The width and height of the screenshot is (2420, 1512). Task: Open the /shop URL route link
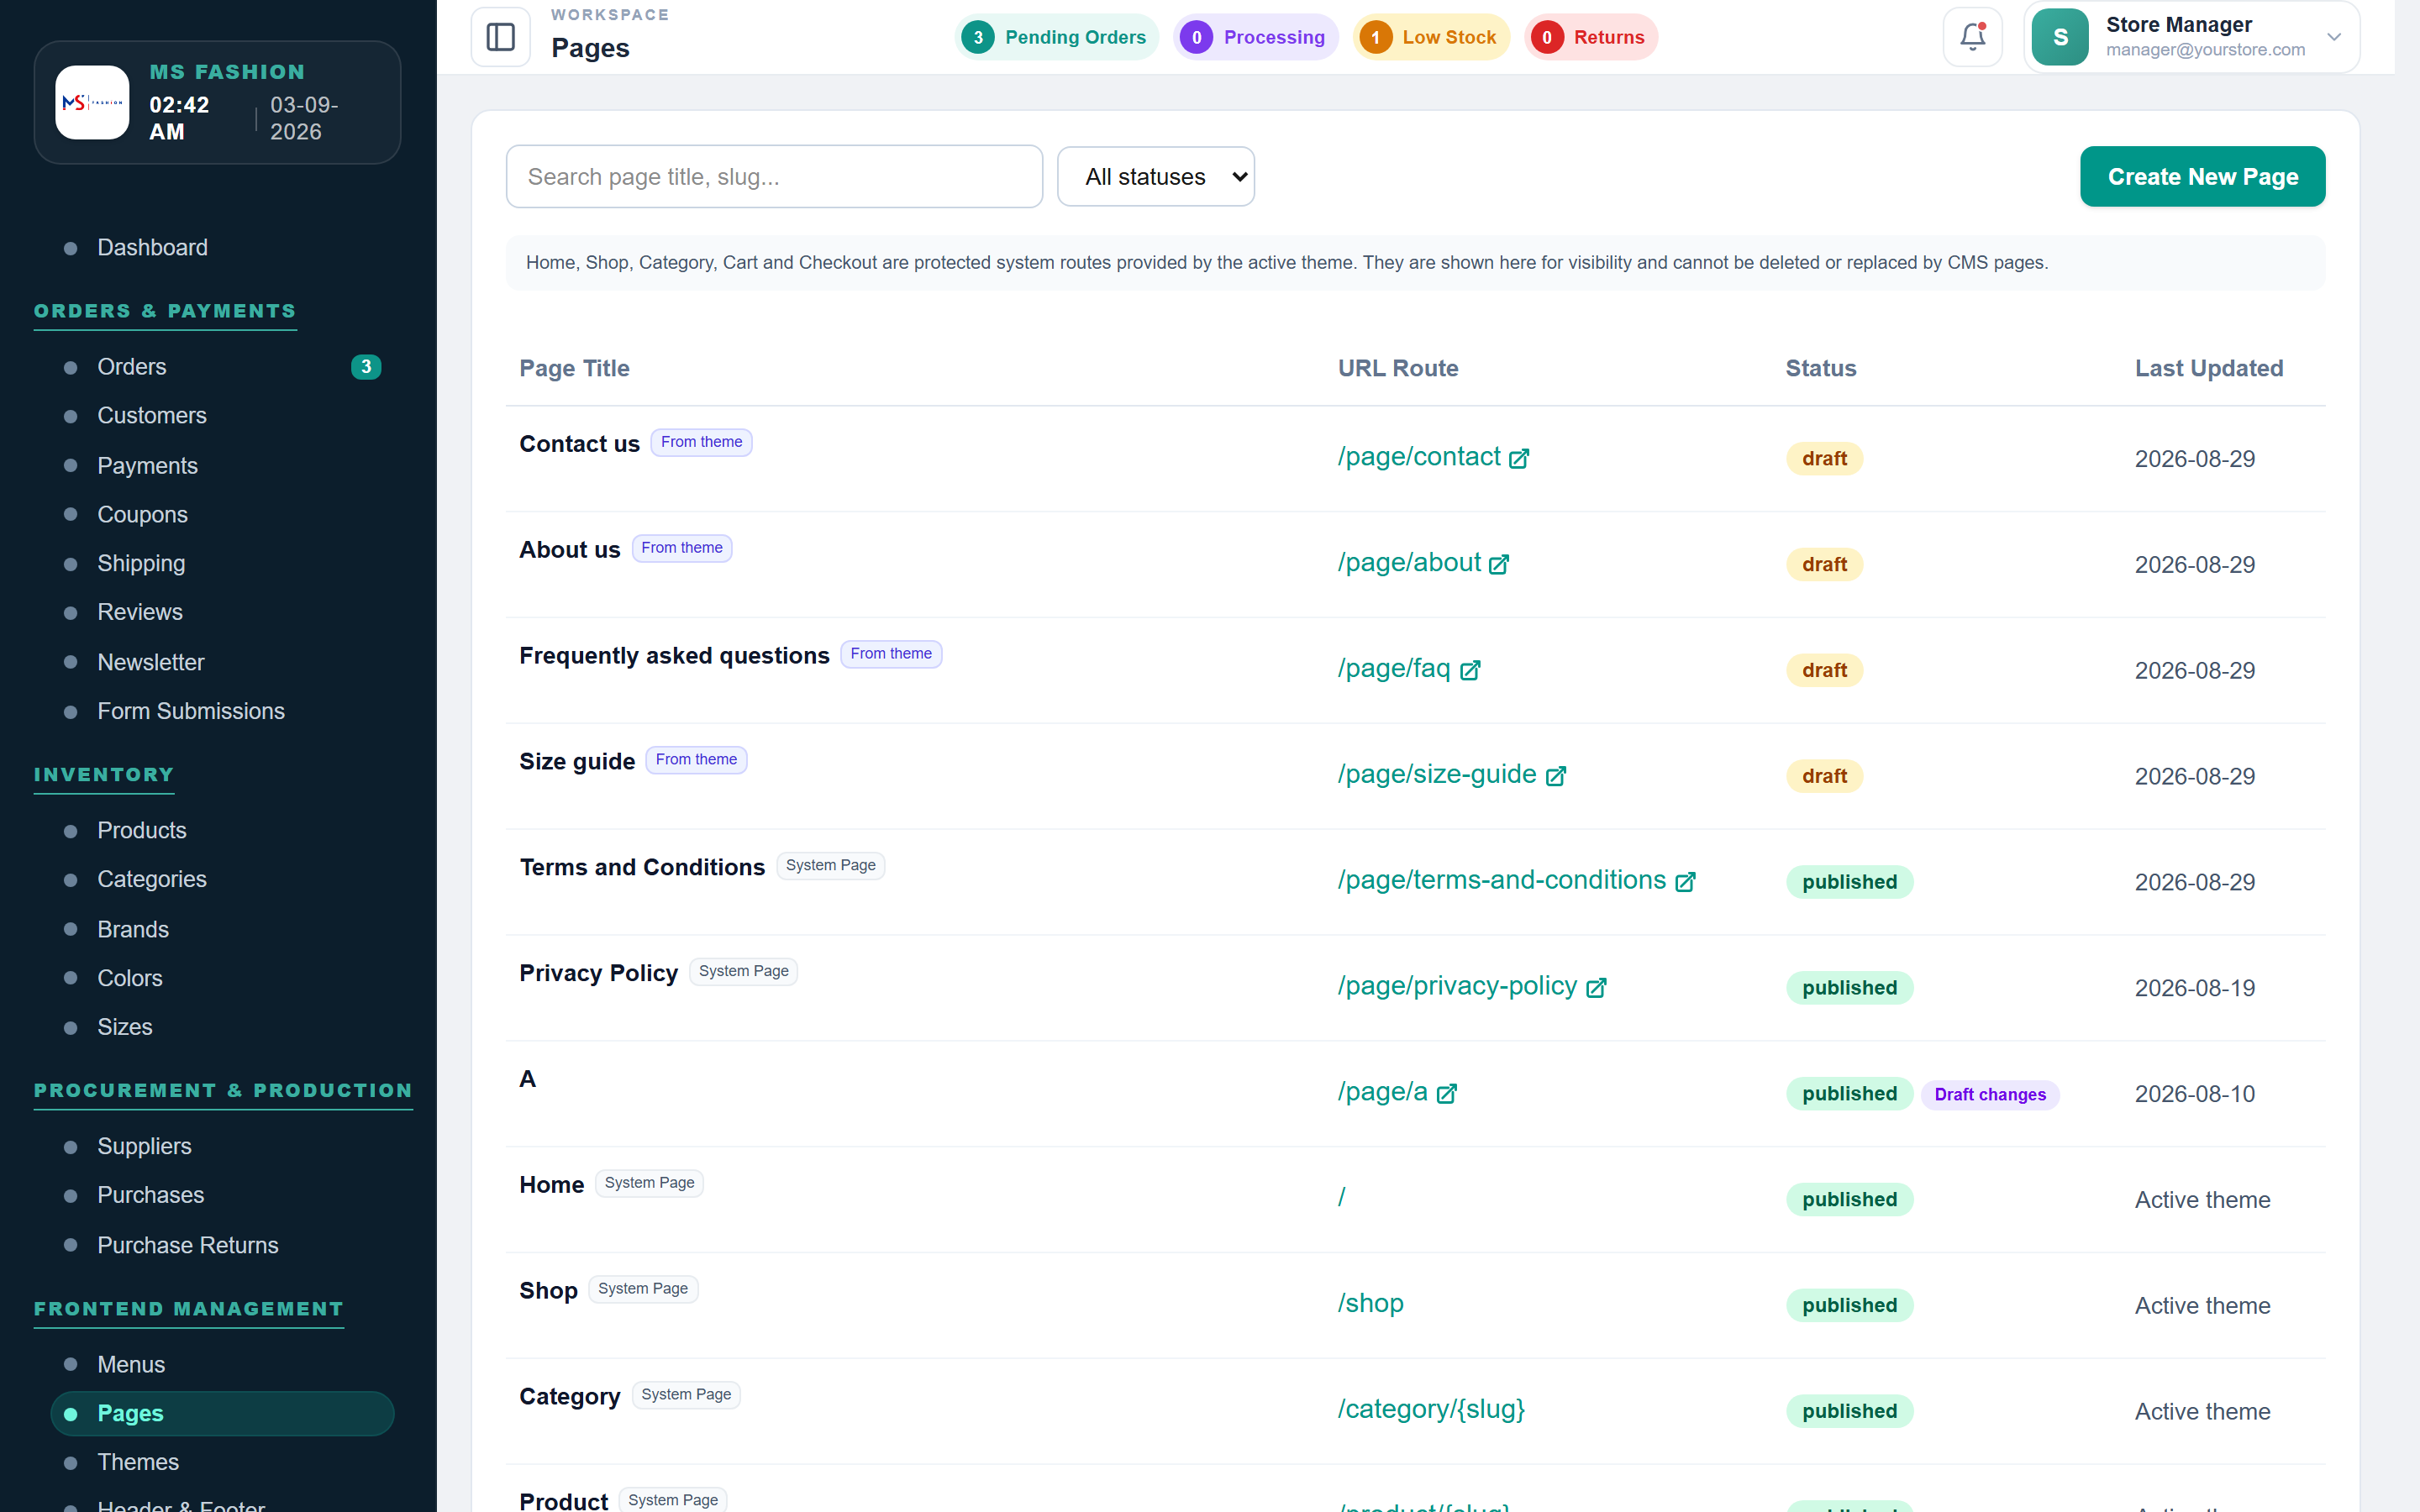pyautogui.click(x=1370, y=1303)
